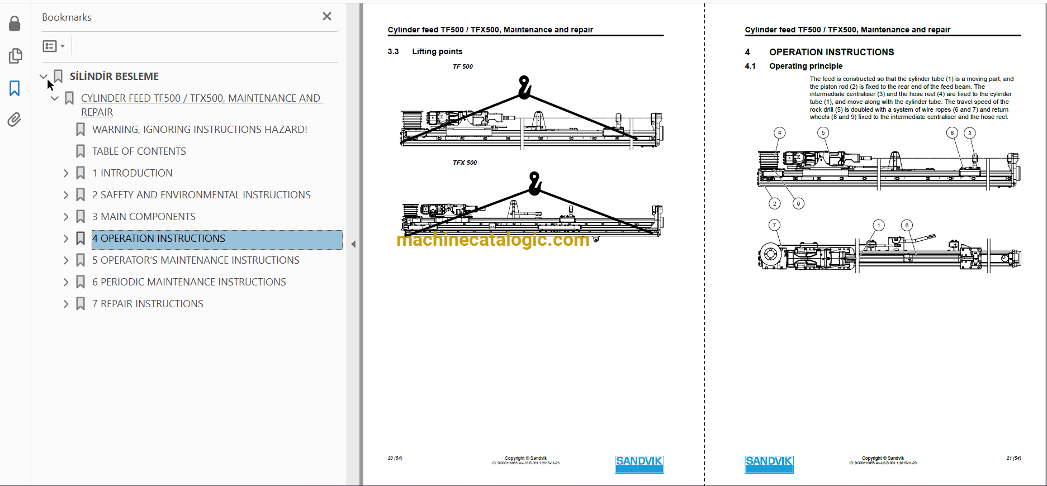Jump to WARNING, IGNORING INSTRUCTIONS HAZARD! bookmark
This screenshot has height=486, width=1047.
(200, 130)
